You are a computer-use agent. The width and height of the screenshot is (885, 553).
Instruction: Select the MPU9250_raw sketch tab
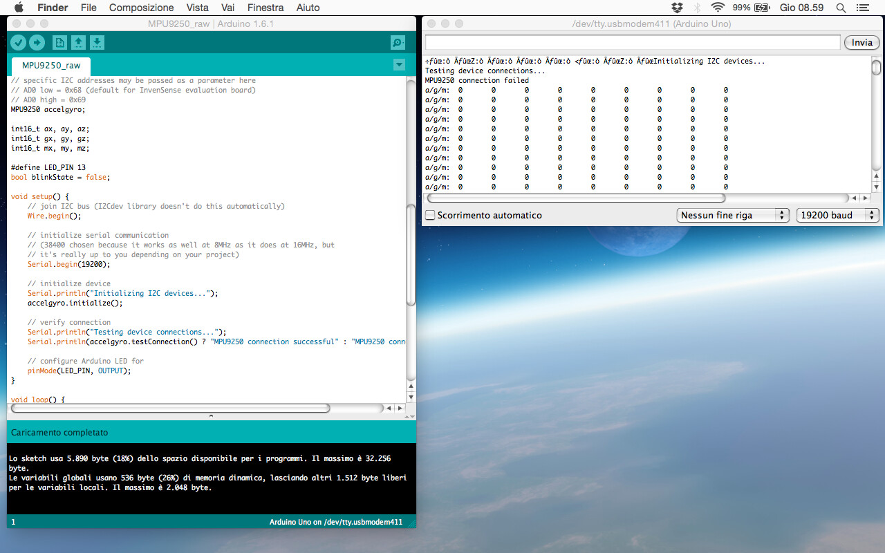51,66
